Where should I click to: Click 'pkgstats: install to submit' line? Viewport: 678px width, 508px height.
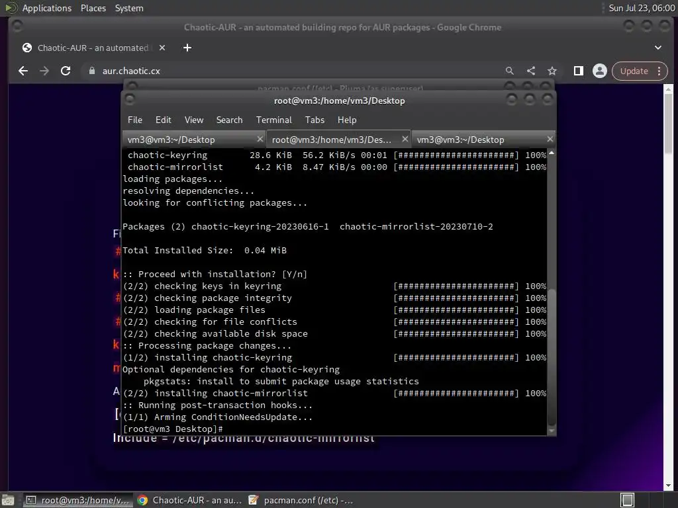(281, 382)
